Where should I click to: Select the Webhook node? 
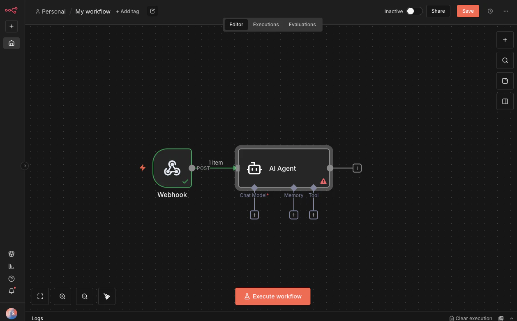(172, 168)
